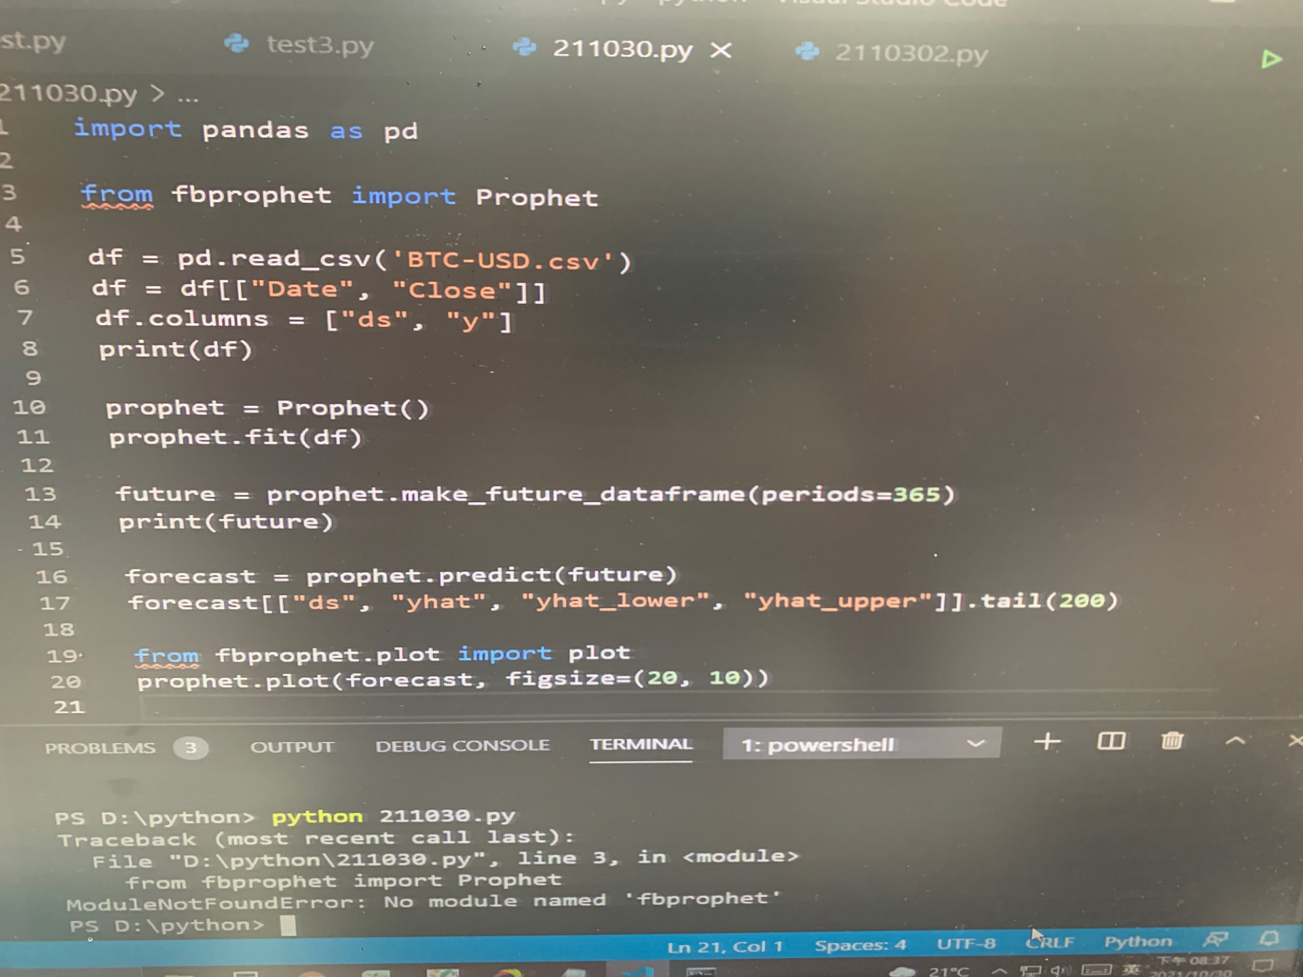The image size is (1303, 977).
Task: Open notifications bell in status bar
Action: 1268,939
